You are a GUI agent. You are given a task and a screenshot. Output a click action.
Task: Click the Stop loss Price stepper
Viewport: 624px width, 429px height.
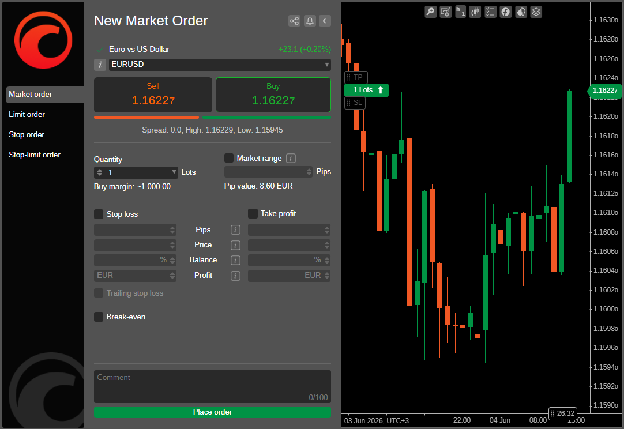tap(172, 245)
